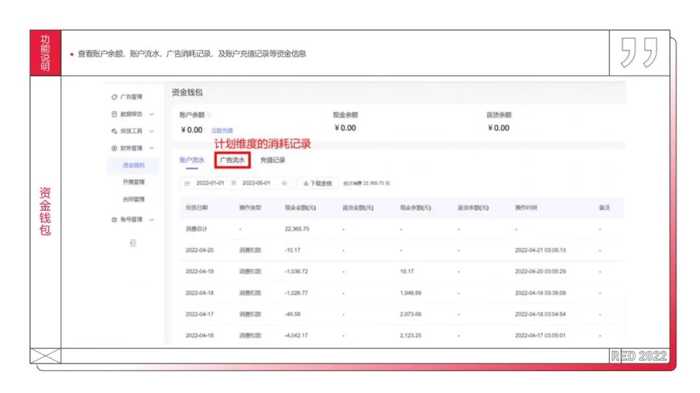The image size is (700, 393).
Task: Click the 备注 column header
Action: pos(604,208)
